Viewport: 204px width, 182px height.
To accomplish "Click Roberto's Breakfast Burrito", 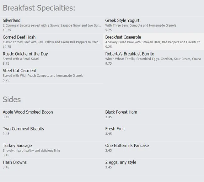I will point(130,54).
